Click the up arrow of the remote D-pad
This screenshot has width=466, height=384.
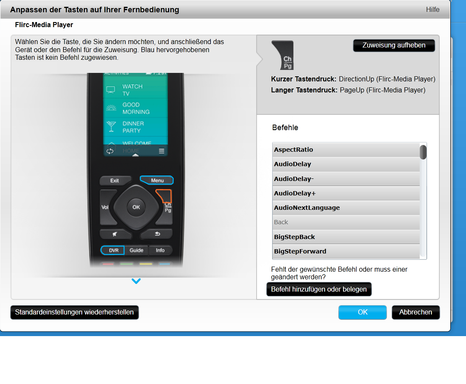[136, 191]
